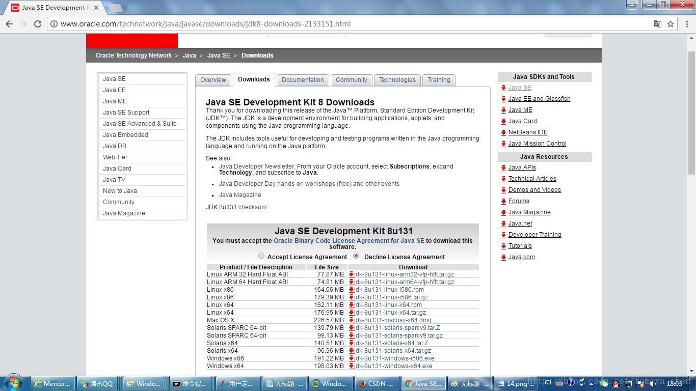Click red arrow icon beside Java APIs

503,167
